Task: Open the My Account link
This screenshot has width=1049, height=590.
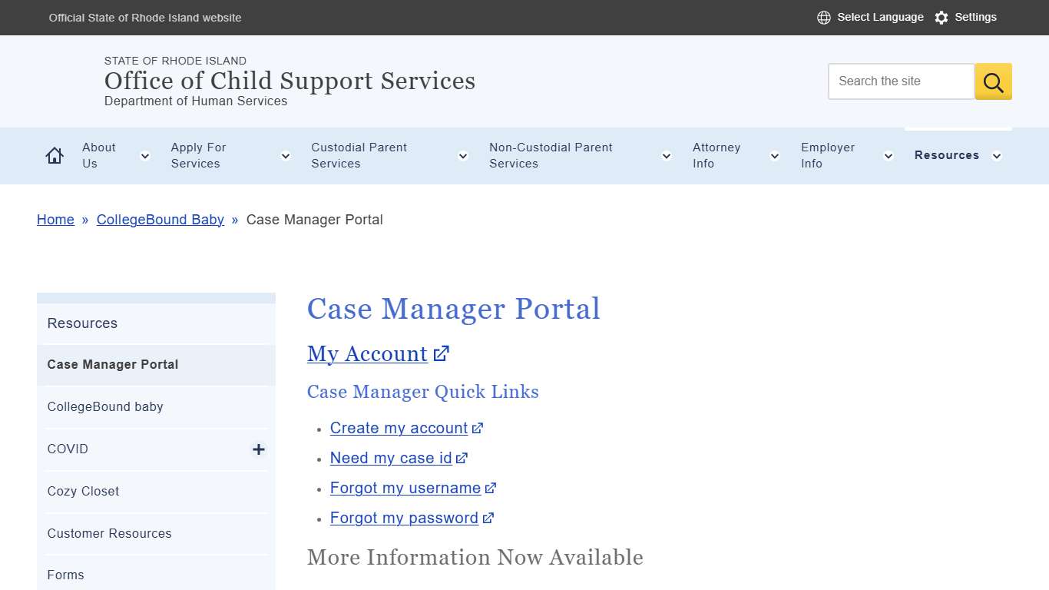Action: click(367, 353)
